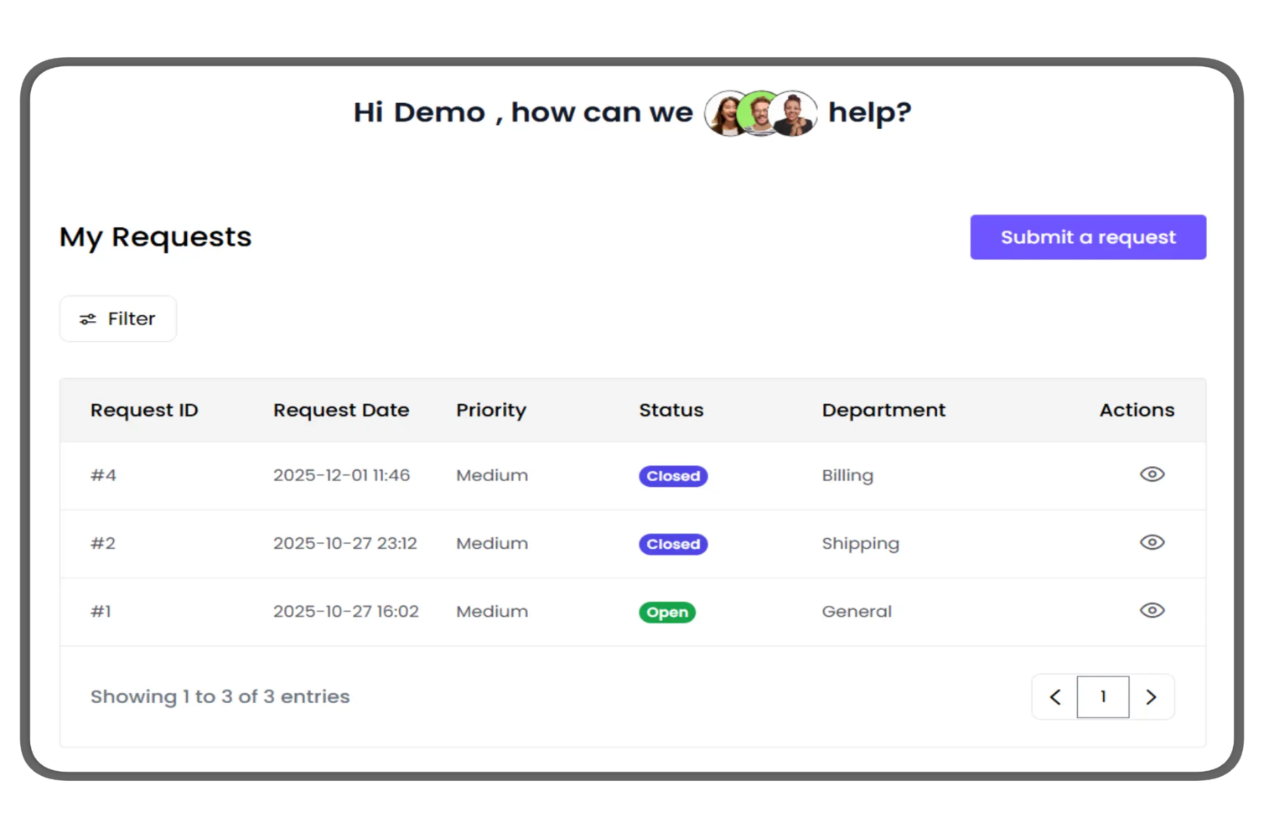
Task: Submit a request button
Action: (x=1087, y=237)
